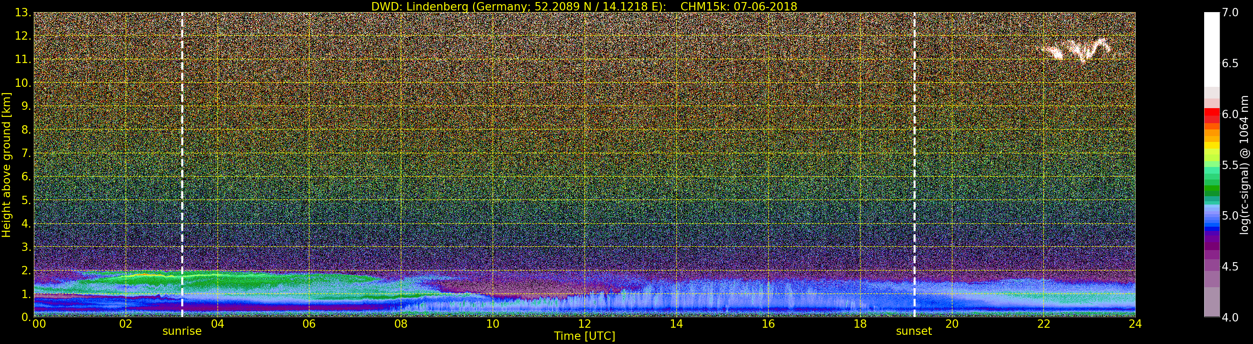Click the time axis tick '22'
This screenshot has width=1253, height=344.
(1044, 324)
